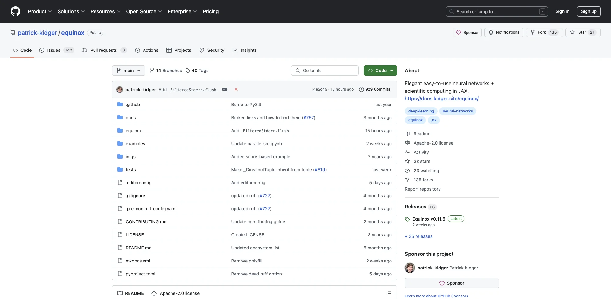Switch to the Actions tab

click(x=146, y=50)
